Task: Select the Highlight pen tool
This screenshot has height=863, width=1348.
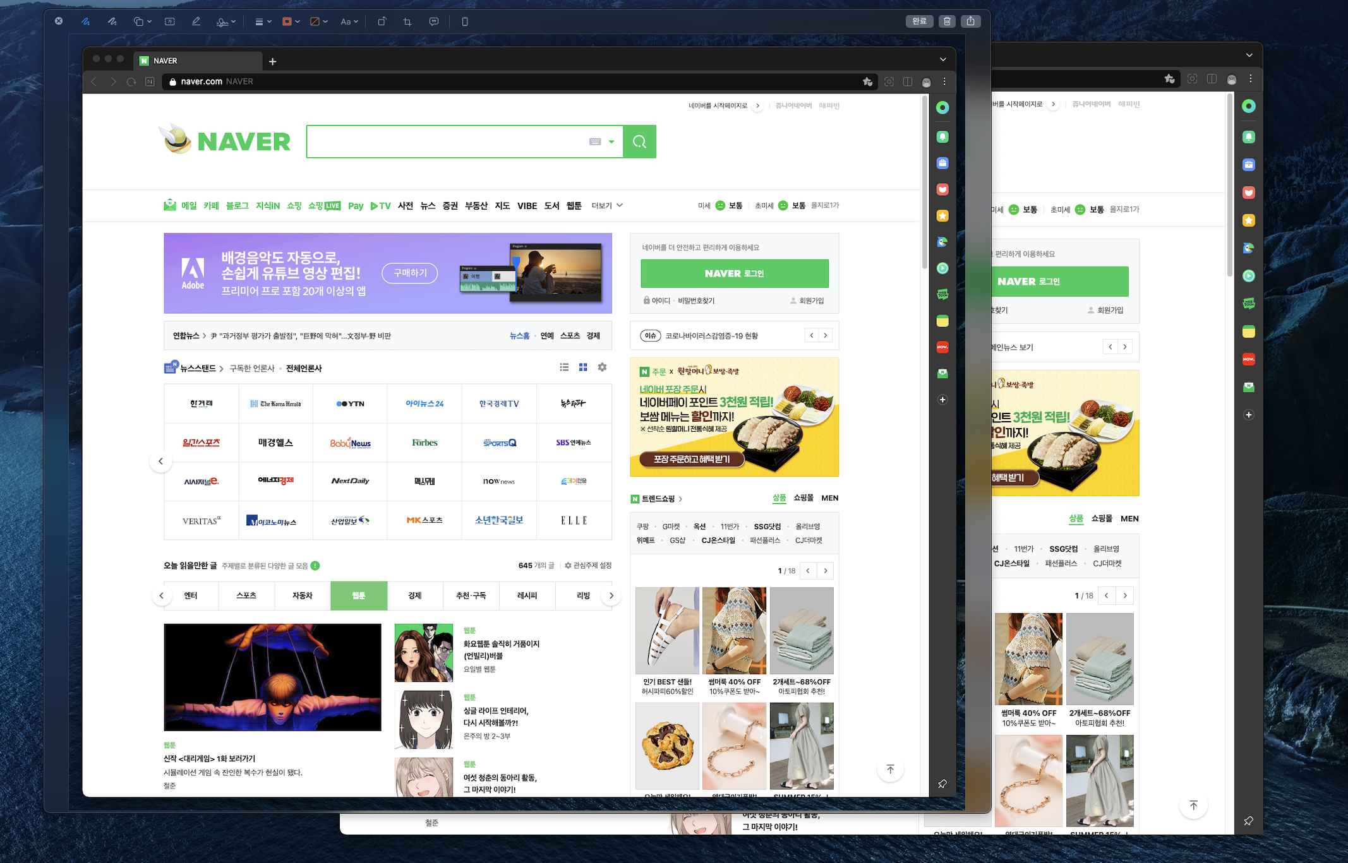Action: [x=196, y=21]
